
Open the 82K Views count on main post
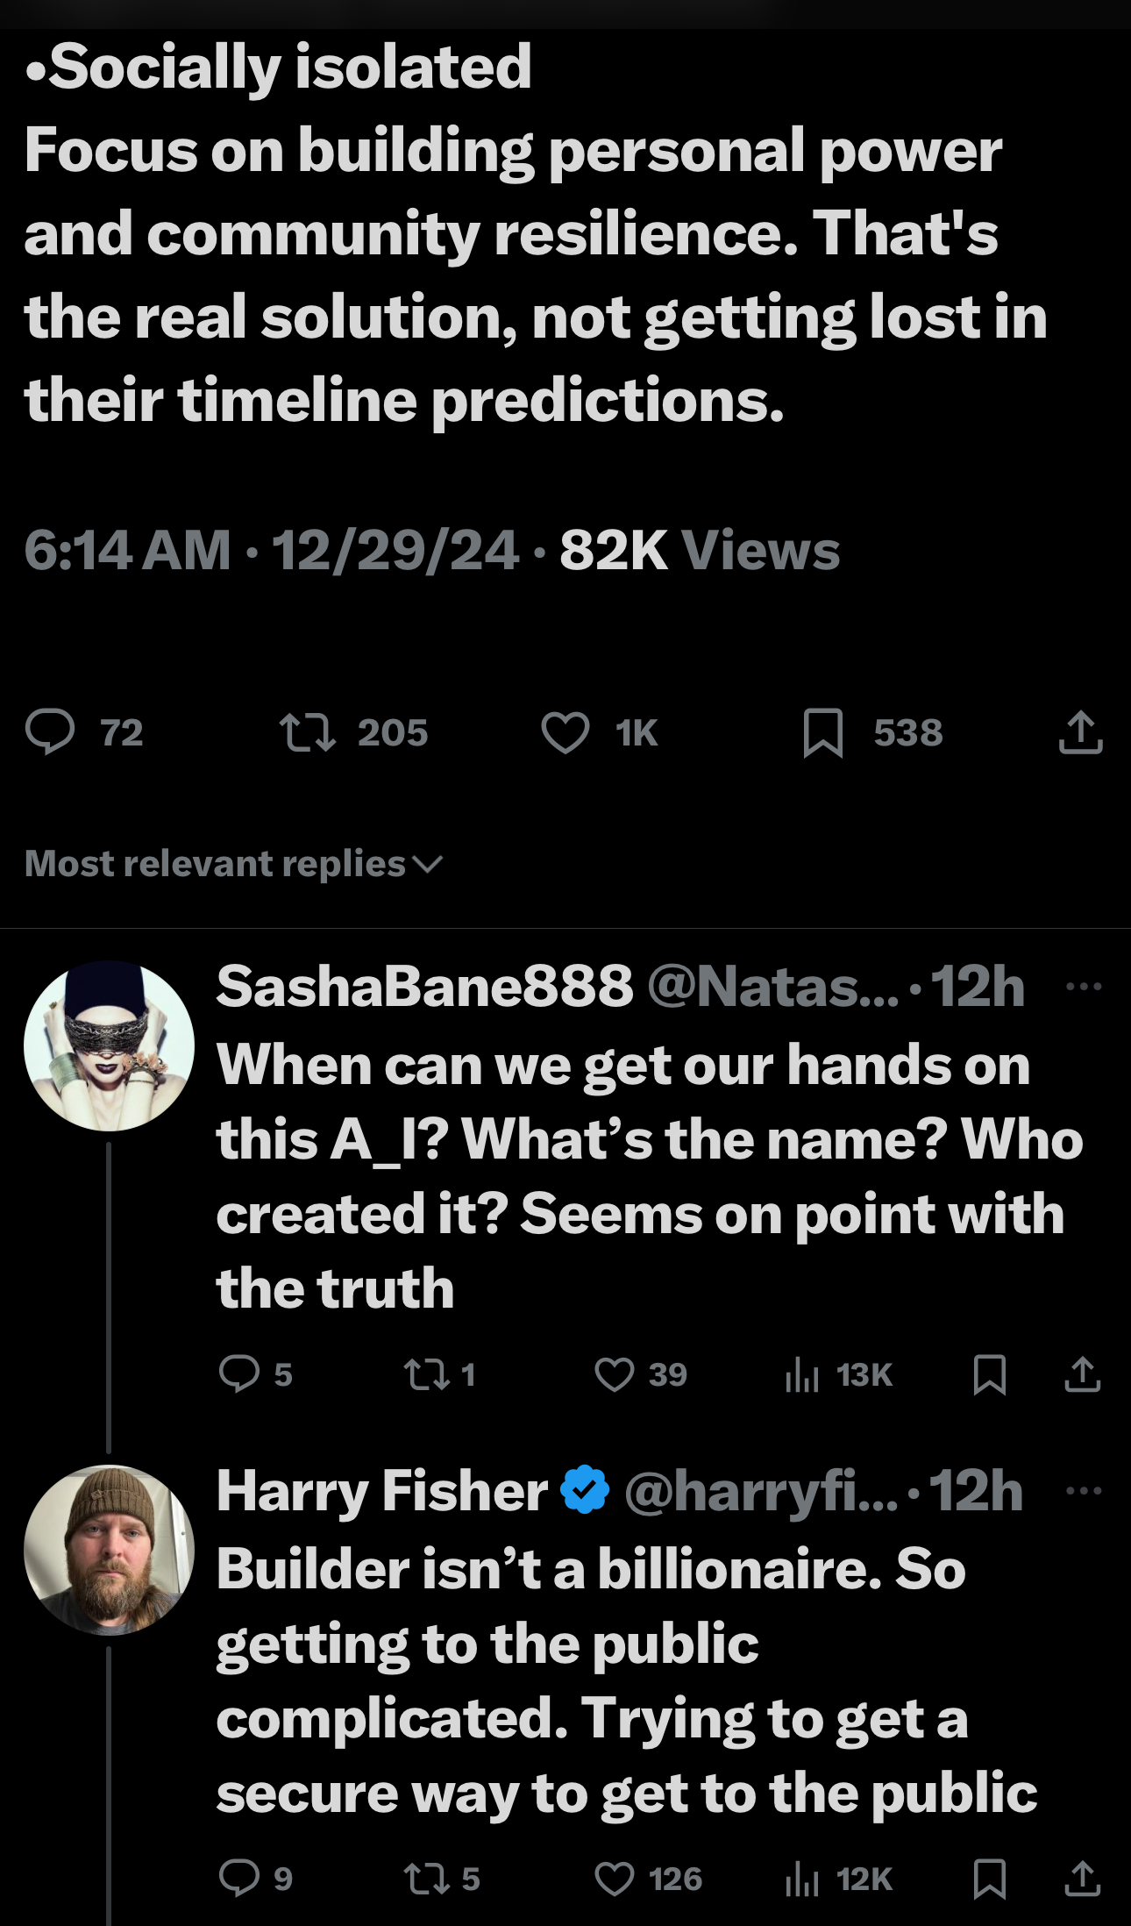tap(699, 551)
